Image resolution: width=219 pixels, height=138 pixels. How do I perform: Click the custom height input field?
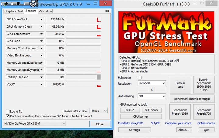[160, 89]
